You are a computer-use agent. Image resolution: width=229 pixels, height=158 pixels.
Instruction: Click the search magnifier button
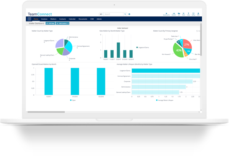[x=125, y=14]
